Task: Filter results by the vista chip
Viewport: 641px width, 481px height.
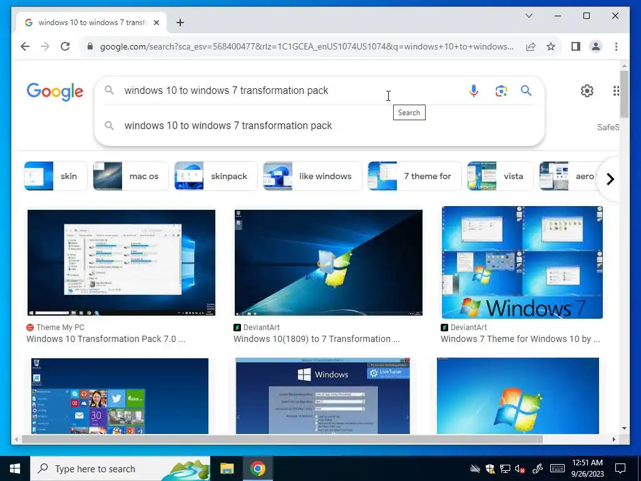Action: point(500,176)
